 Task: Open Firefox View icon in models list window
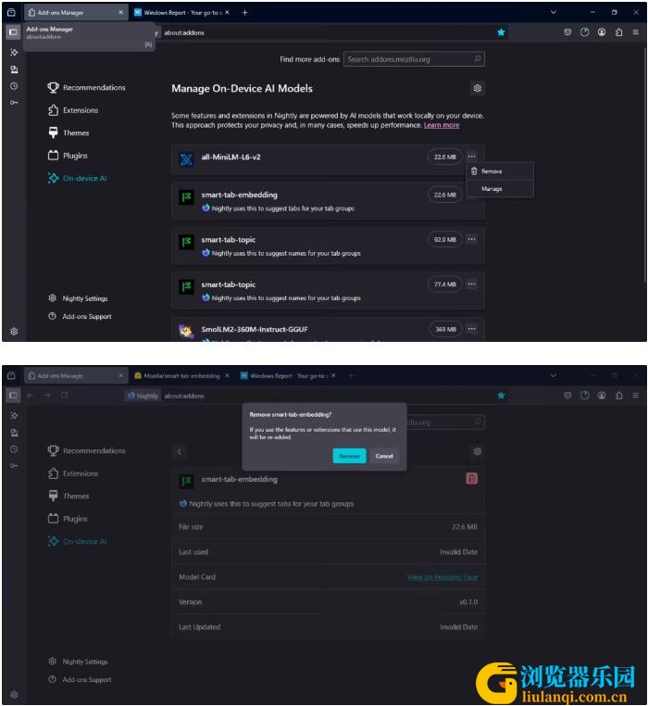pos(12,13)
